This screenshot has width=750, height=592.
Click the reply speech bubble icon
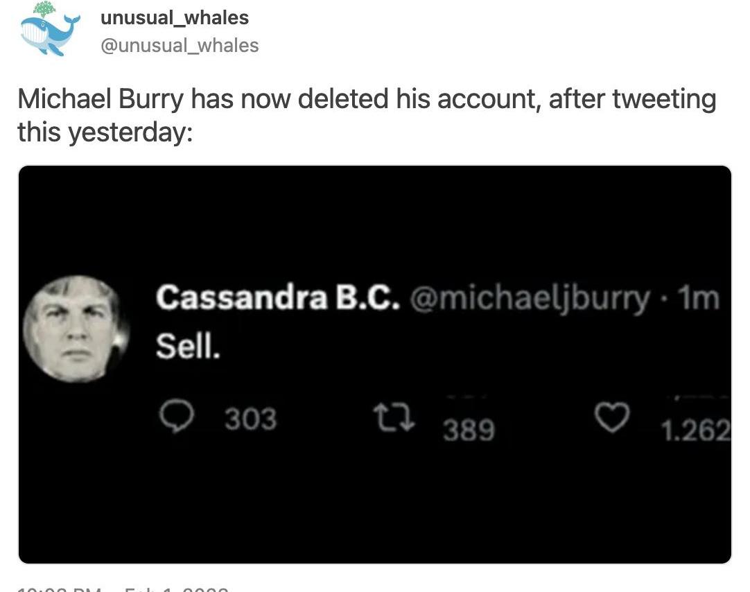click(x=178, y=417)
